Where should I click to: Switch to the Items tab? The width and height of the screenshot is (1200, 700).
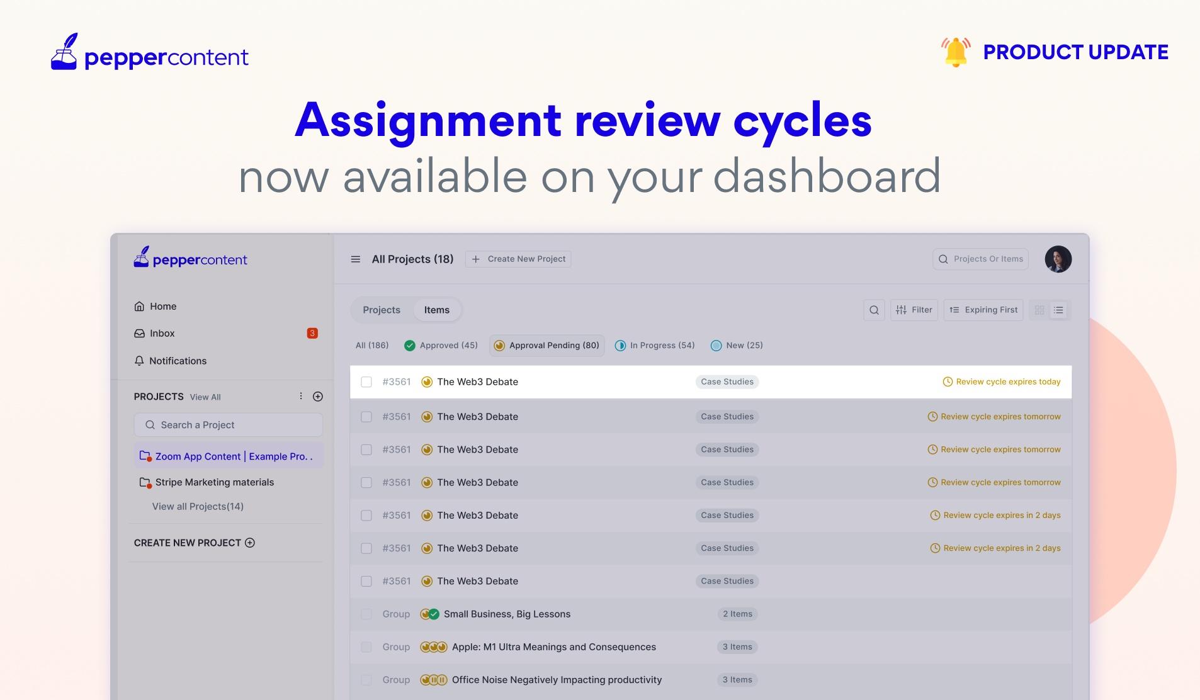coord(437,310)
